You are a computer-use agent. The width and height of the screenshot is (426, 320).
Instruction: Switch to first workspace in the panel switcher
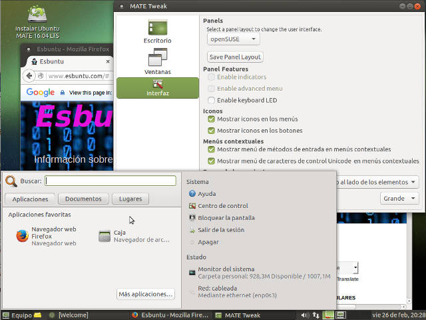click(328, 315)
